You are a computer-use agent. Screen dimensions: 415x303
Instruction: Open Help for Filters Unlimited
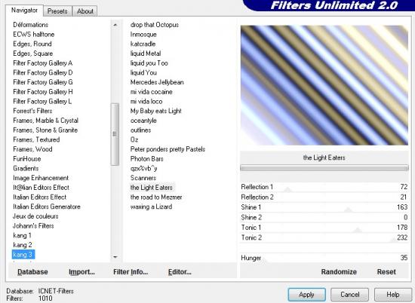(393, 294)
